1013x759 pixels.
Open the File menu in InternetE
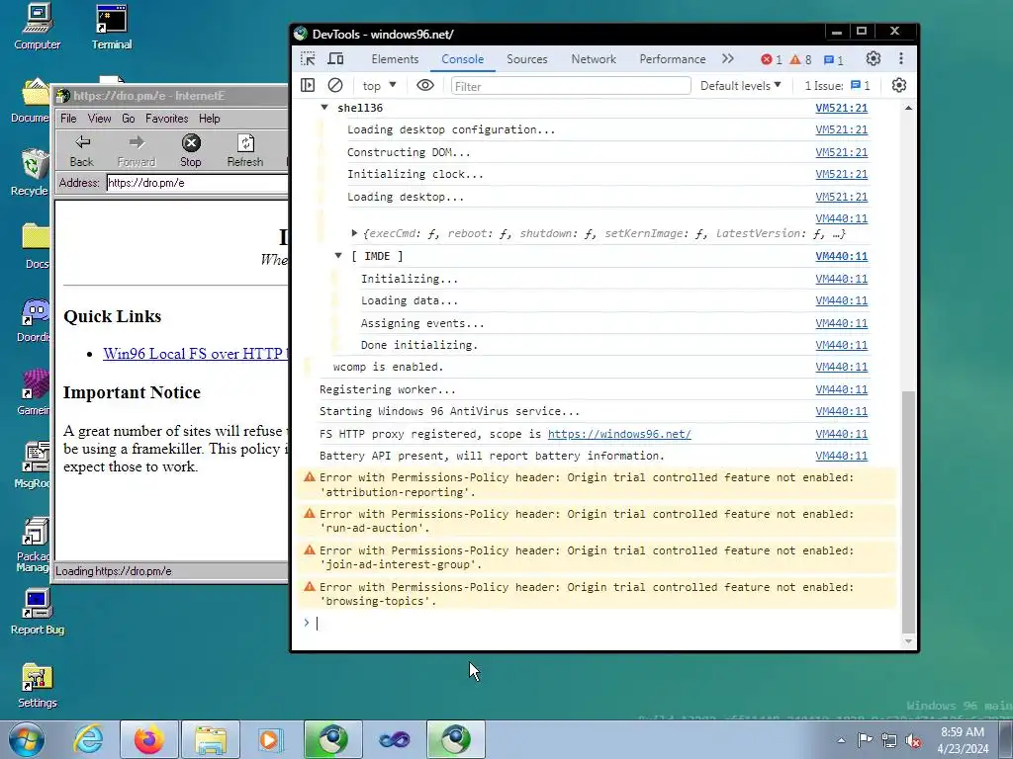tap(68, 119)
